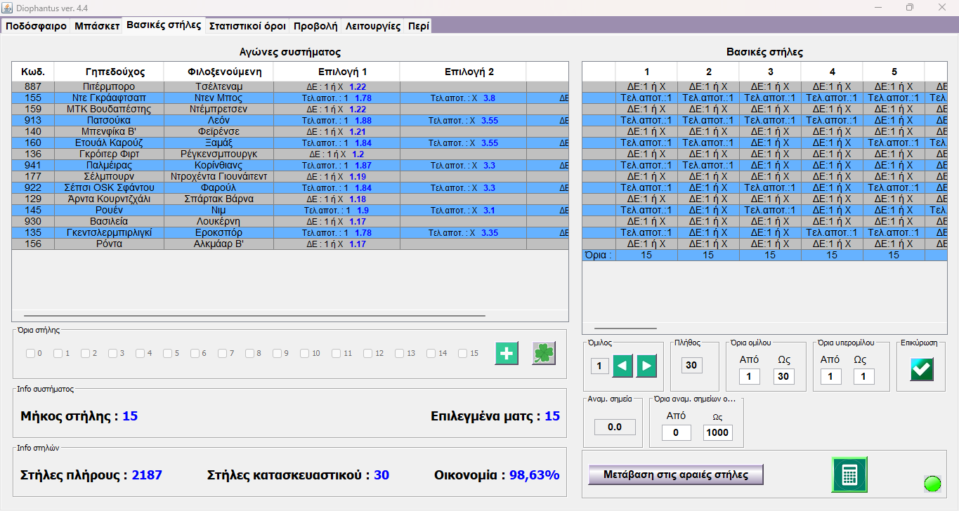Image resolution: width=959 pixels, height=511 pixels.
Task: Select the Σέλμπουρν match row
Action: click(x=290, y=176)
